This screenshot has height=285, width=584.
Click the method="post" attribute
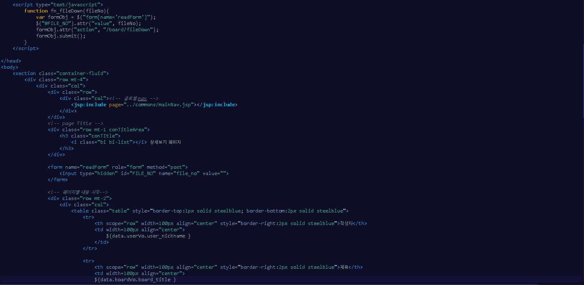166,167
